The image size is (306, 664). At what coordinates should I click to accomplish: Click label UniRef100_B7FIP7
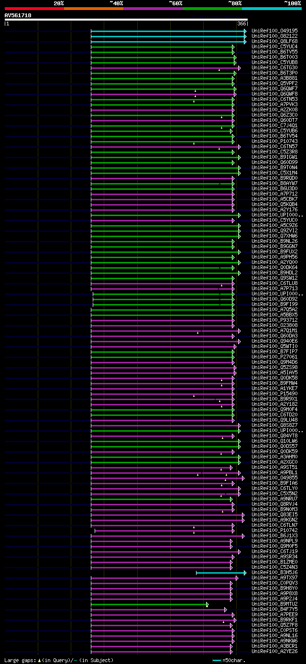click(274, 351)
